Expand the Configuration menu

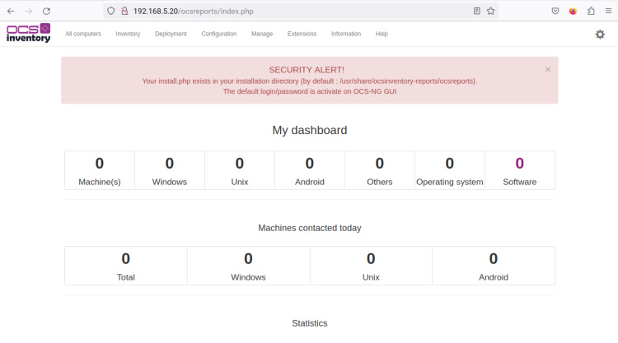click(218, 35)
